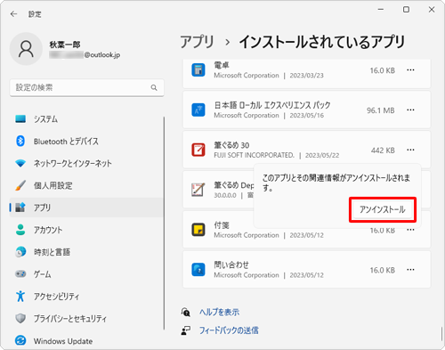Open システム settings category
Image resolution: width=445 pixels, height=350 pixels.
[86, 119]
